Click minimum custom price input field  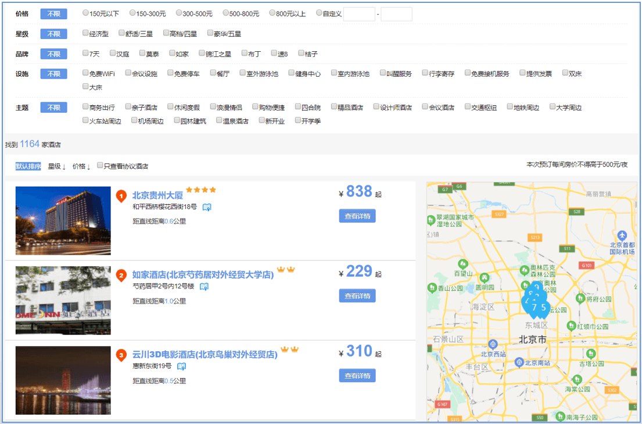tap(359, 14)
